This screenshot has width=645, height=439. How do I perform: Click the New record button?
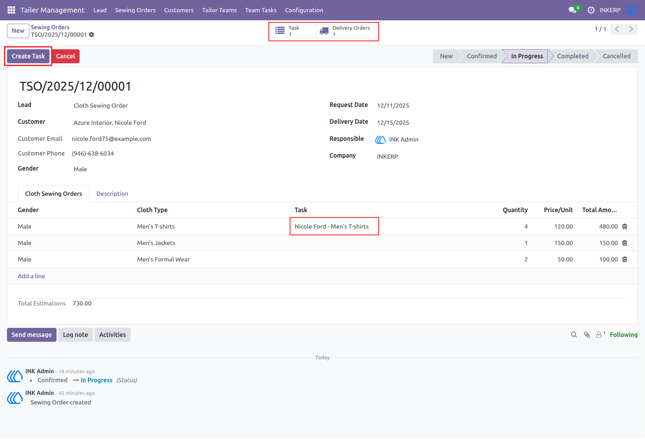tap(18, 31)
